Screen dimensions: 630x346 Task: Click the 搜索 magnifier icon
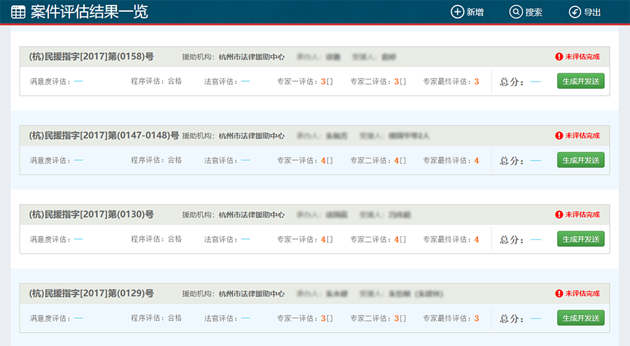516,12
